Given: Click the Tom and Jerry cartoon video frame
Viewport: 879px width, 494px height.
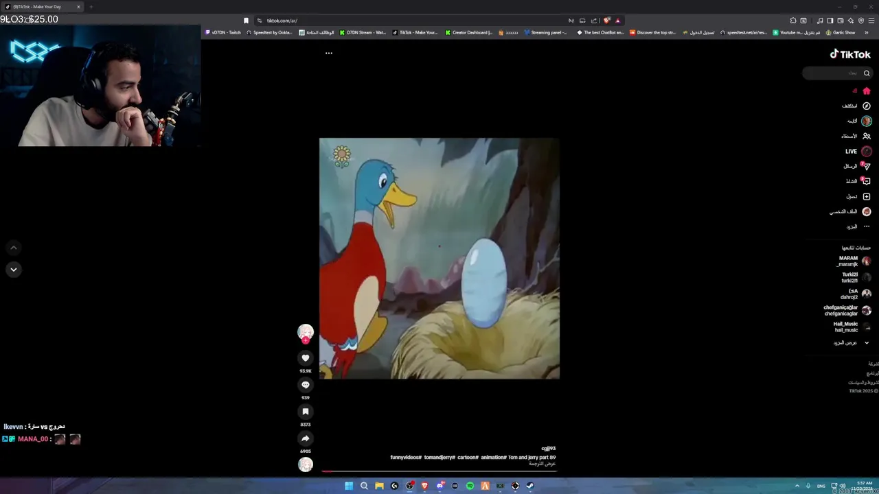Looking at the screenshot, I should [x=439, y=259].
